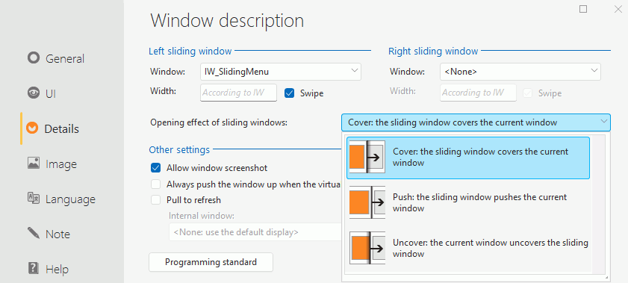This screenshot has height=283, width=628.
Task: Open the Internal window <None: use the default display> dropdown
Action: click(x=255, y=231)
